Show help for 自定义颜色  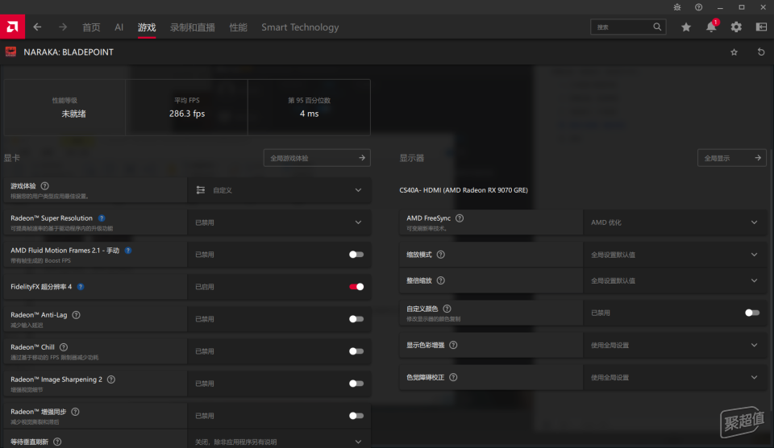click(447, 309)
